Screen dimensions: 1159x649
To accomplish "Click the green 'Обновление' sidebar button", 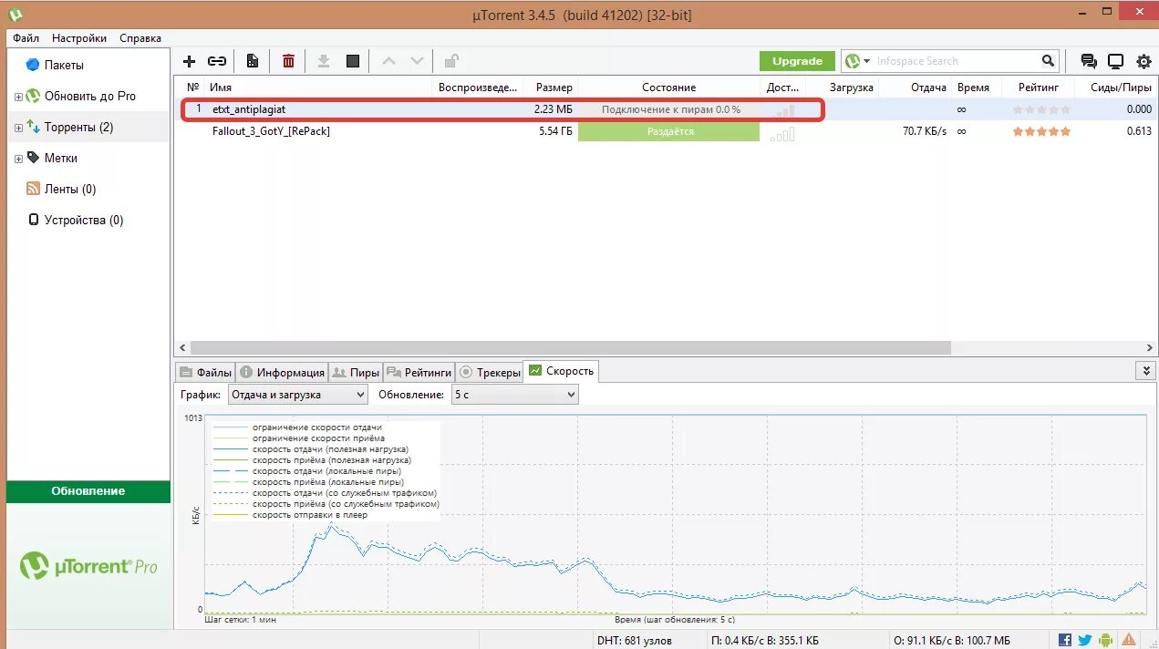I will pyautogui.click(x=88, y=491).
